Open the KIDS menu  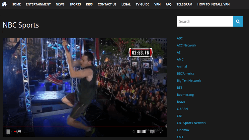[89, 4]
